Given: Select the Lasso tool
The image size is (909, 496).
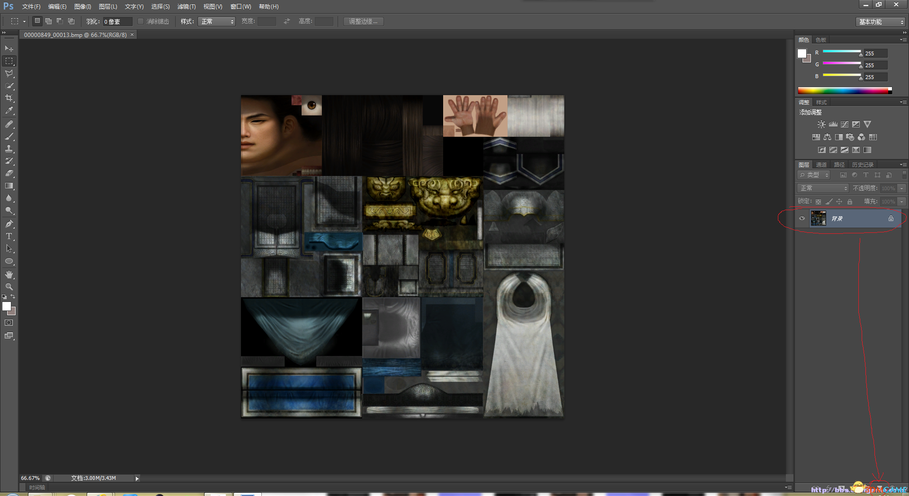Looking at the screenshot, I should (9, 73).
